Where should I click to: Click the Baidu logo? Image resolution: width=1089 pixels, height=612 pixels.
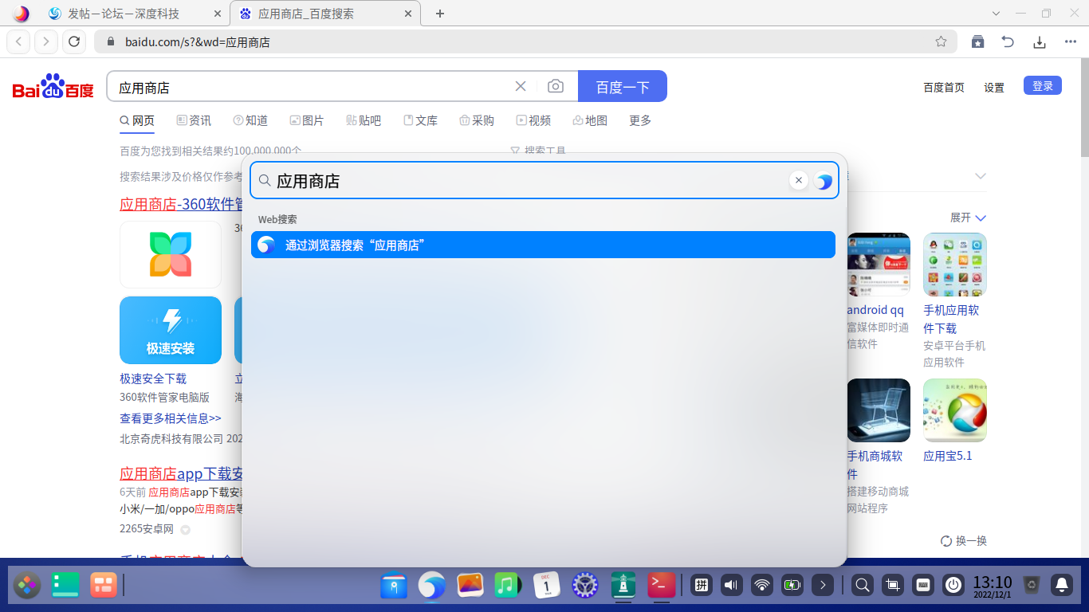point(53,86)
